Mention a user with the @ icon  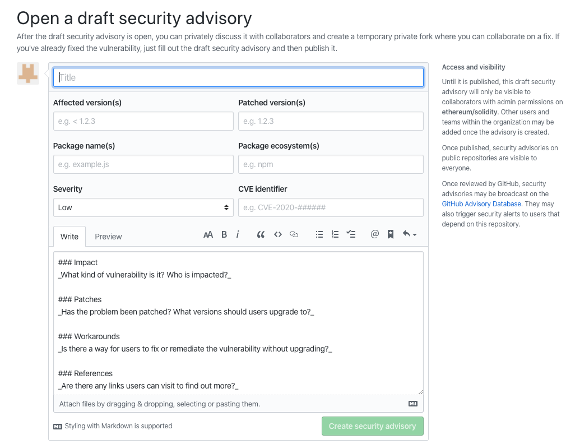coord(375,234)
